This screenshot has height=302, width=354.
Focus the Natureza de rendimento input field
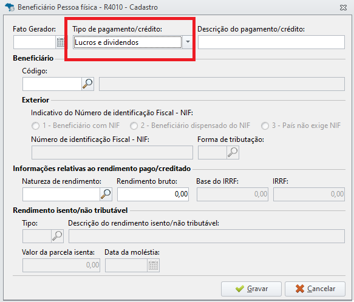point(61,194)
